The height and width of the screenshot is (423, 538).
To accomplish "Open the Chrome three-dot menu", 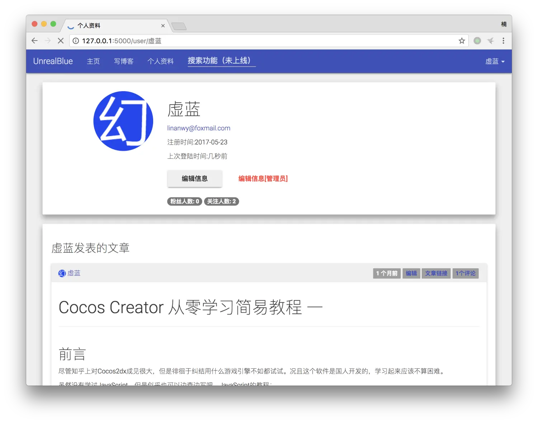I will point(503,41).
